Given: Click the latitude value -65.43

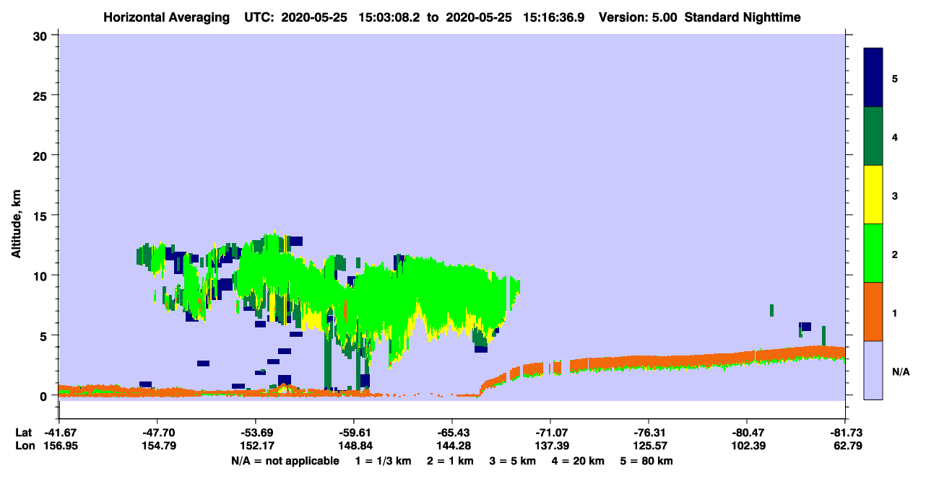Looking at the screenshot, I should pos(451,433).
